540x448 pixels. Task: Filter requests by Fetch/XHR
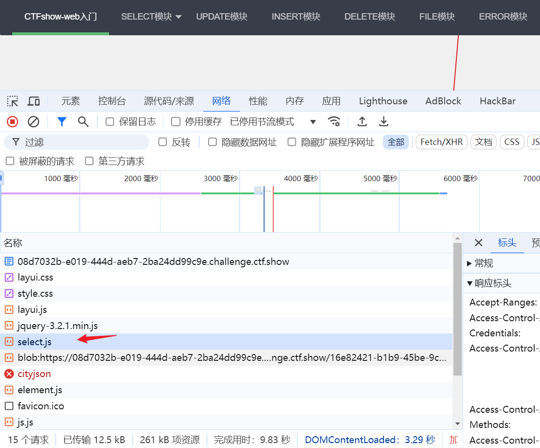click(x=441, y=142)
